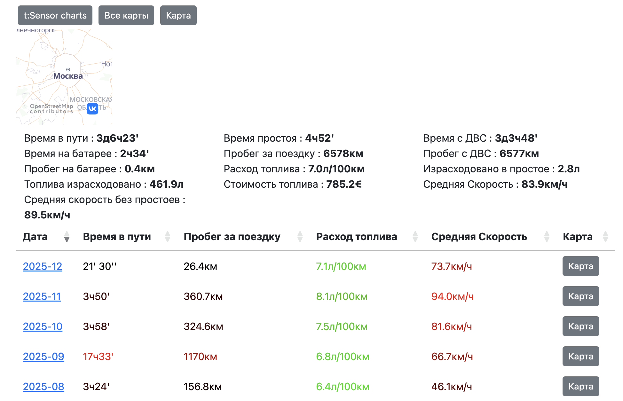
Task: Click Карта button for the 2025-12 row
Action: tap(580, 266)
